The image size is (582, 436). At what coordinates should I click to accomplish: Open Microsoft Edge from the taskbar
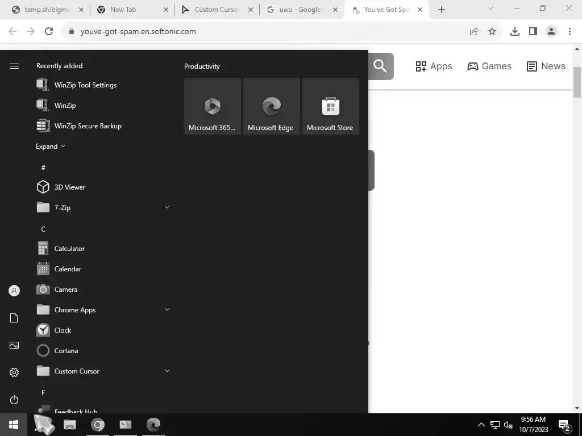[x=153, y=425]
